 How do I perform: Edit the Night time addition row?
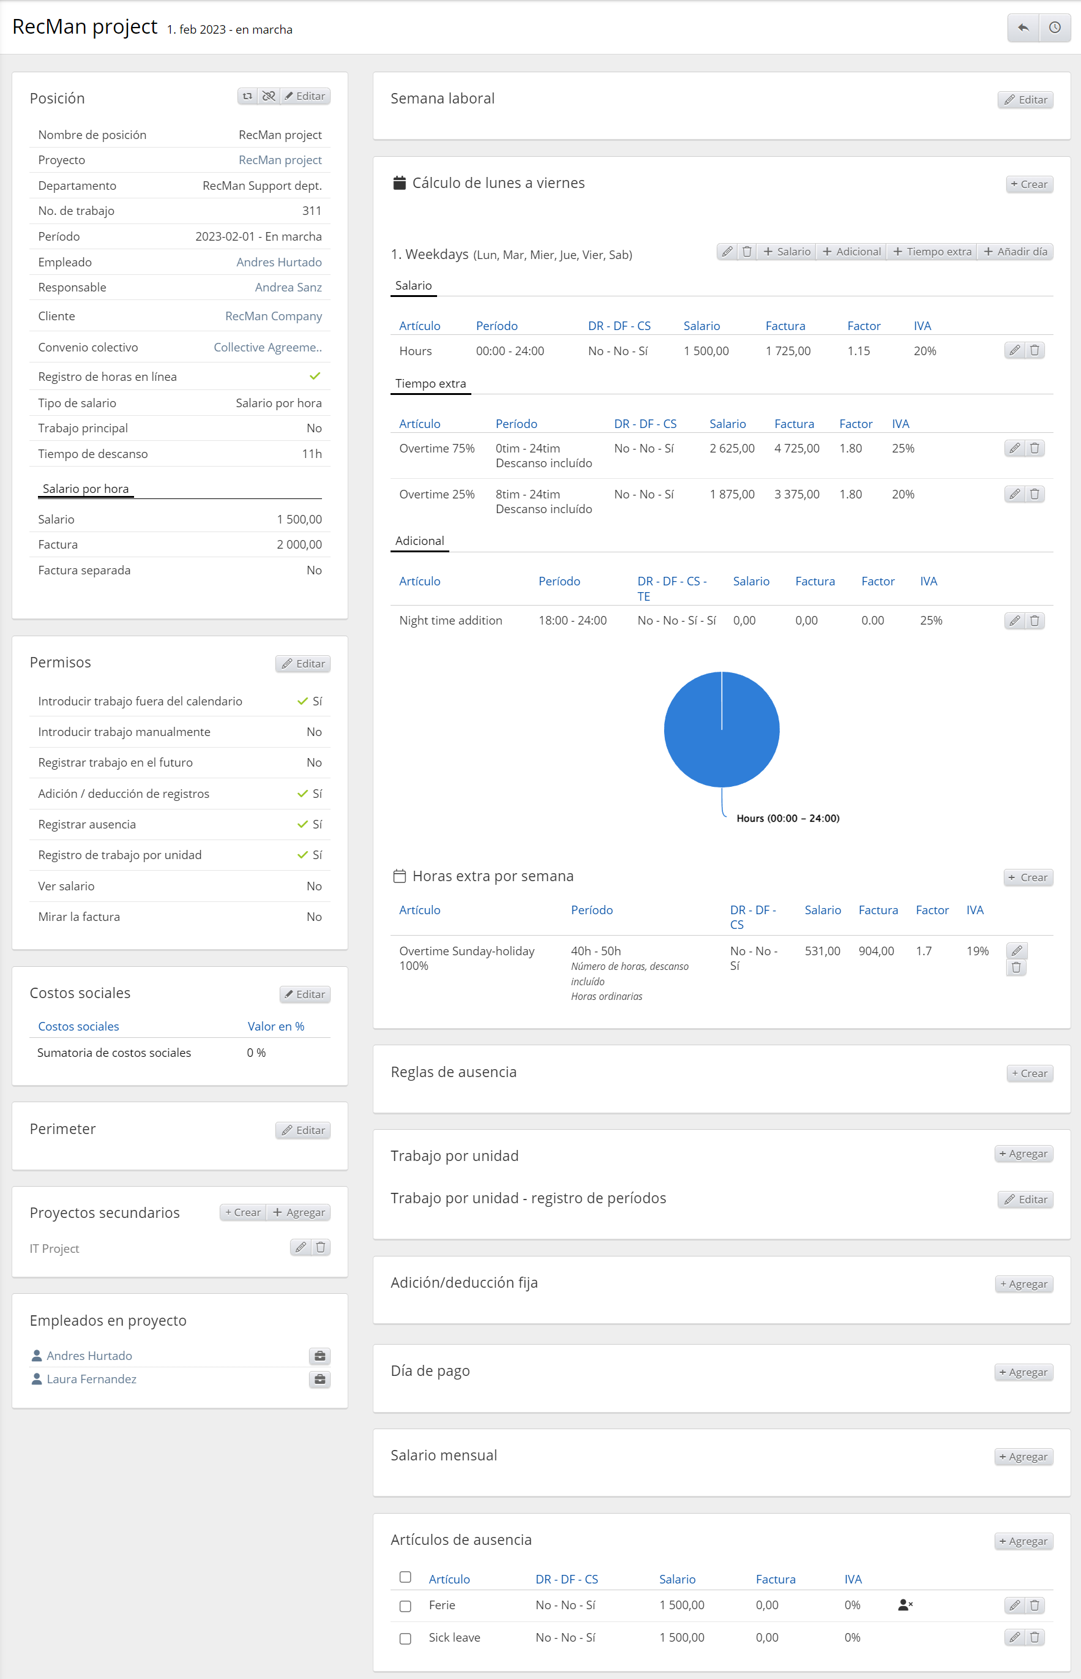(x=1014, y=621)
